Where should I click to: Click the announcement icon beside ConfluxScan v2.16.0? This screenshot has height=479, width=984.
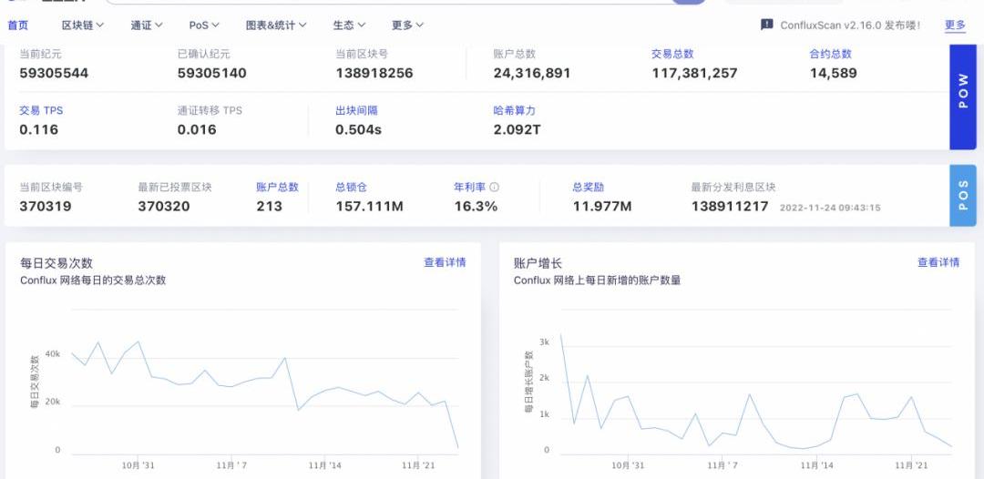(x=767, y=25)
